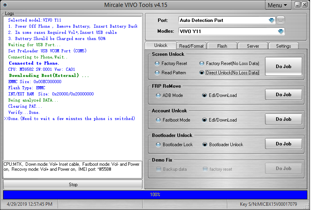Select the Read Pattern radio option
Viewport: 315px width, 210px height.
tap(170, 73)
